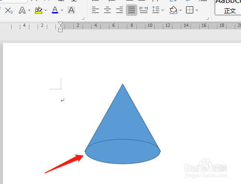This screenshot has width=241, height=184.
Task: Select justify alignment button
Action: tap(132, 10)
